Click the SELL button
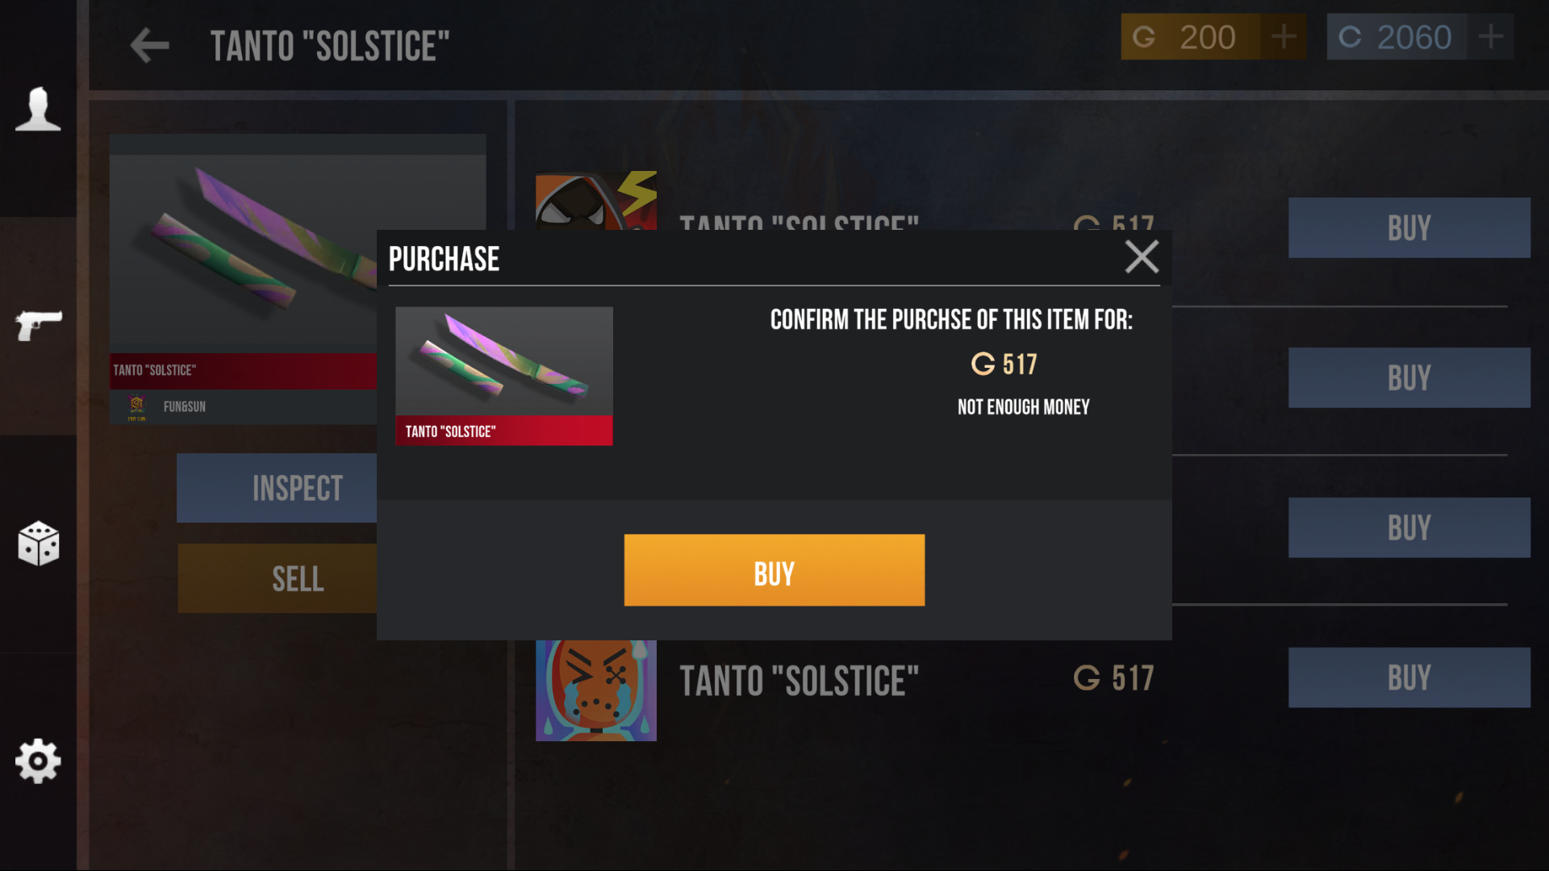 pos(277,578)
